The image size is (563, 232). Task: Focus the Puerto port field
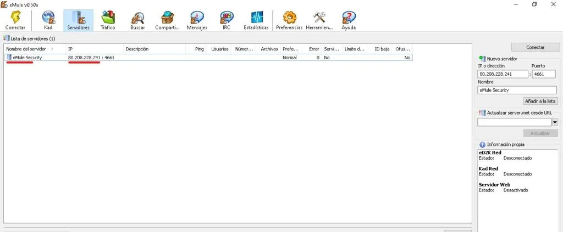click(544, 74)
